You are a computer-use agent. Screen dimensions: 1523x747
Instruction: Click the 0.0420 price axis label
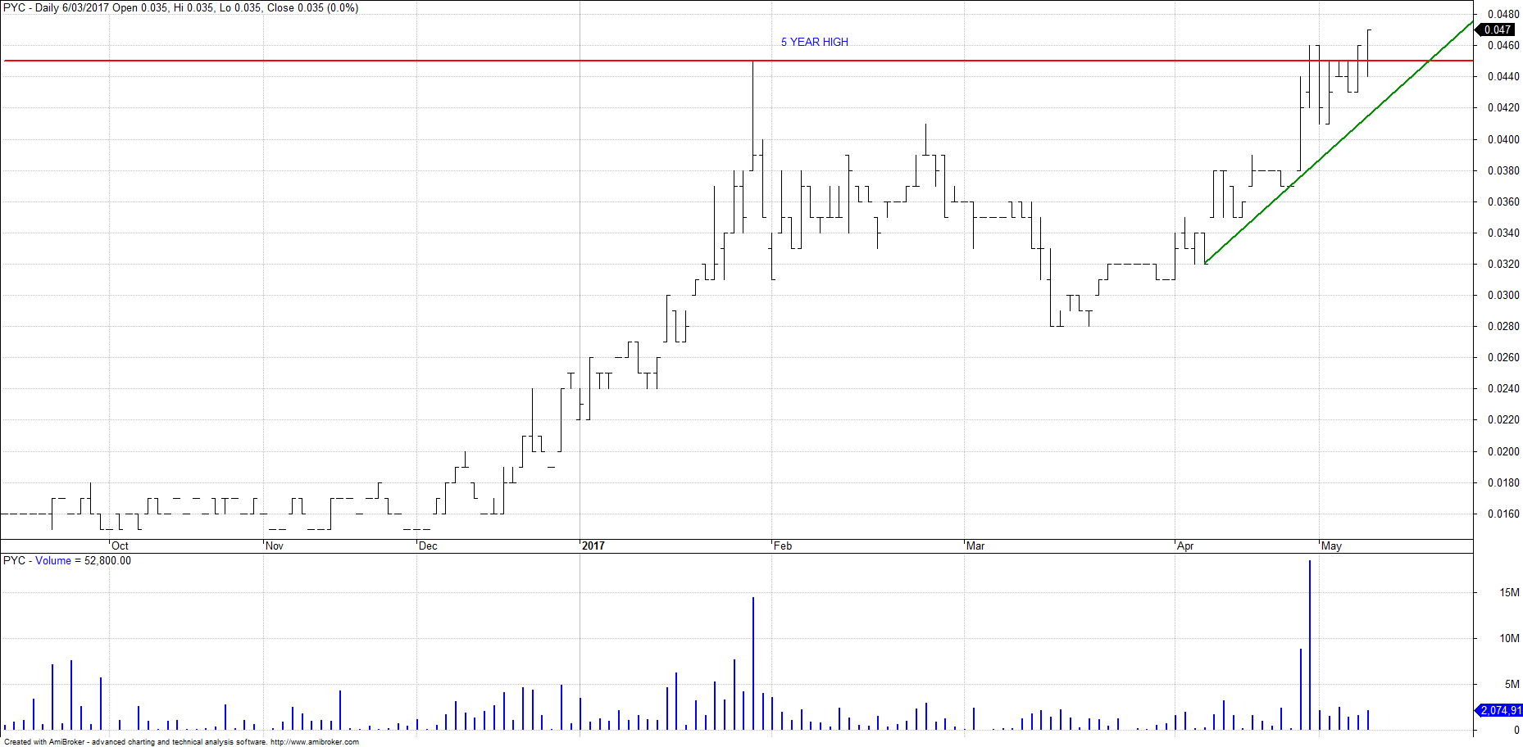1503,107
